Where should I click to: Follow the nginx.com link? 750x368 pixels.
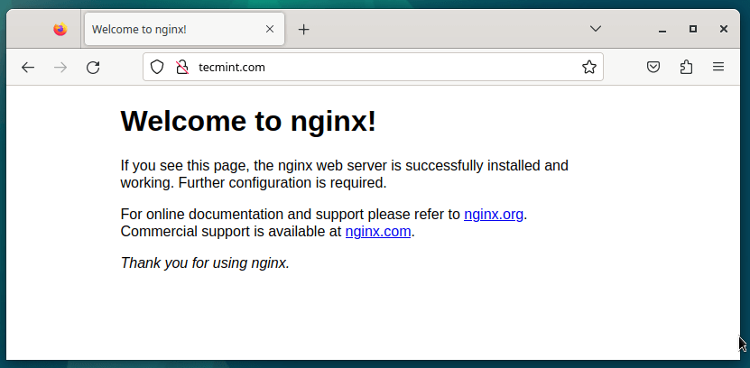(x=378, y=232)
